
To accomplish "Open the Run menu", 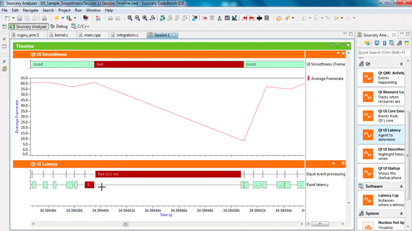I will (x=78, y=10).
